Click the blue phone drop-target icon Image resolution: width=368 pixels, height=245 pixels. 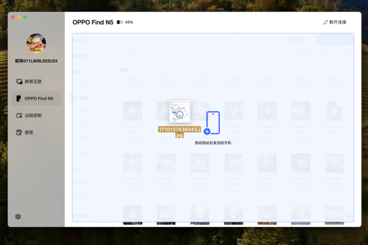pyautogui.click(x=213, y=123)
